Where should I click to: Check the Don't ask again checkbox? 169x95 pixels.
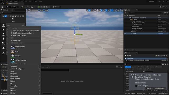point(136,86)
